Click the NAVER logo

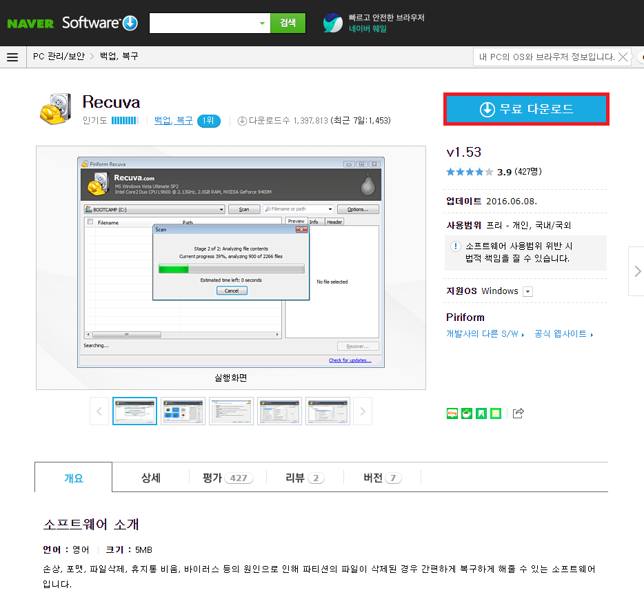pos(30,23)
